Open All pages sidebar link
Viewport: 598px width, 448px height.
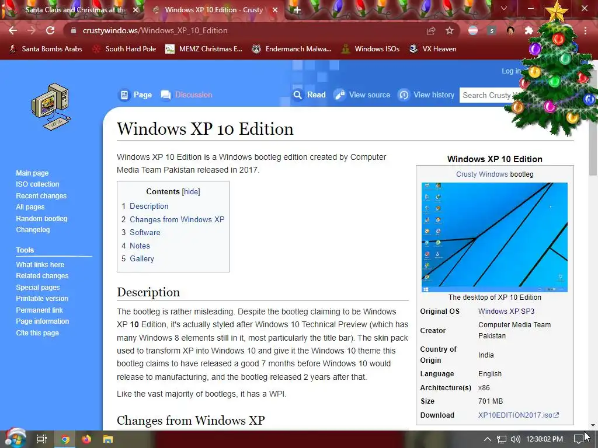point(30,207)
